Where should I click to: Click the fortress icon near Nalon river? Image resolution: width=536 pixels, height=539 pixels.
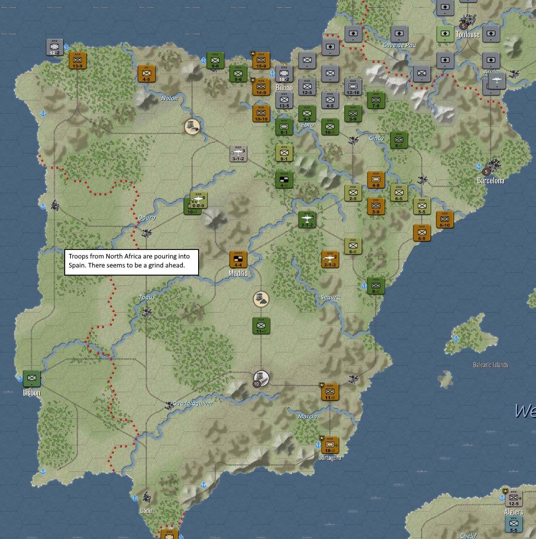(192, 126)
